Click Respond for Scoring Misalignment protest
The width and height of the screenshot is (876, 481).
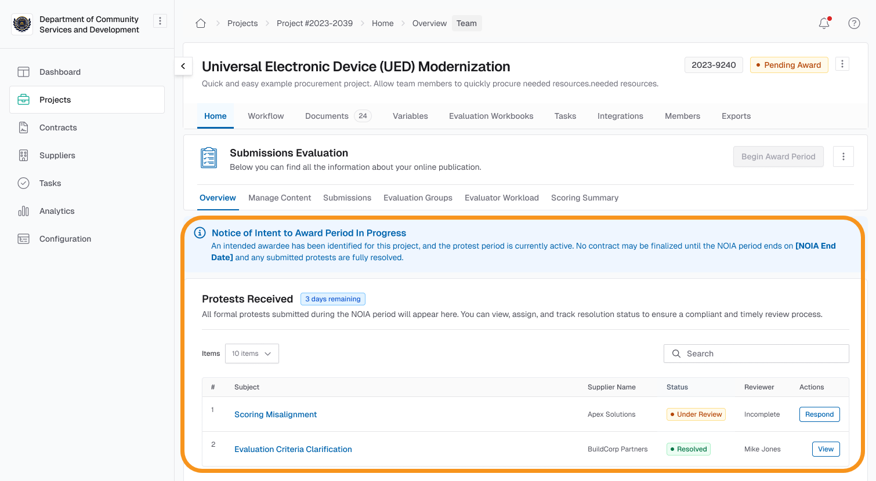click(x=819, y=414)
